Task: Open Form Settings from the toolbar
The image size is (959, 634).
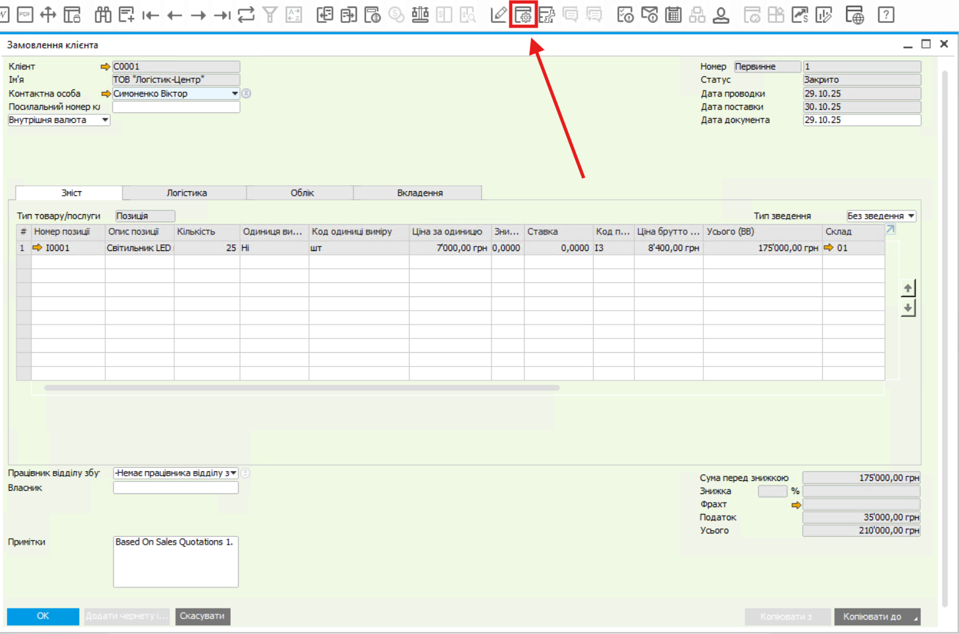Action: point(523,14)
